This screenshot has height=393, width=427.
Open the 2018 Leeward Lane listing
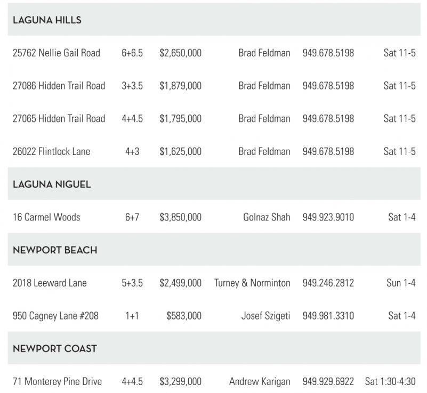point(50,283)
